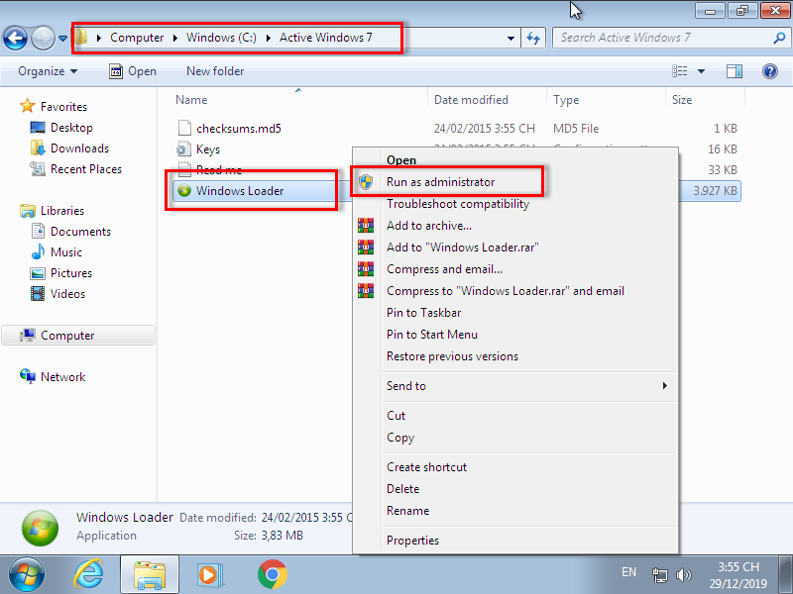Click the greyed-out Forward arrow button

pyautogui.click(x=43, y=38)
